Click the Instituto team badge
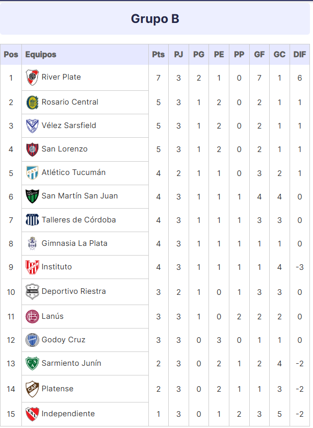This screenshot has width=313, height=428. [x=32, y=267]
